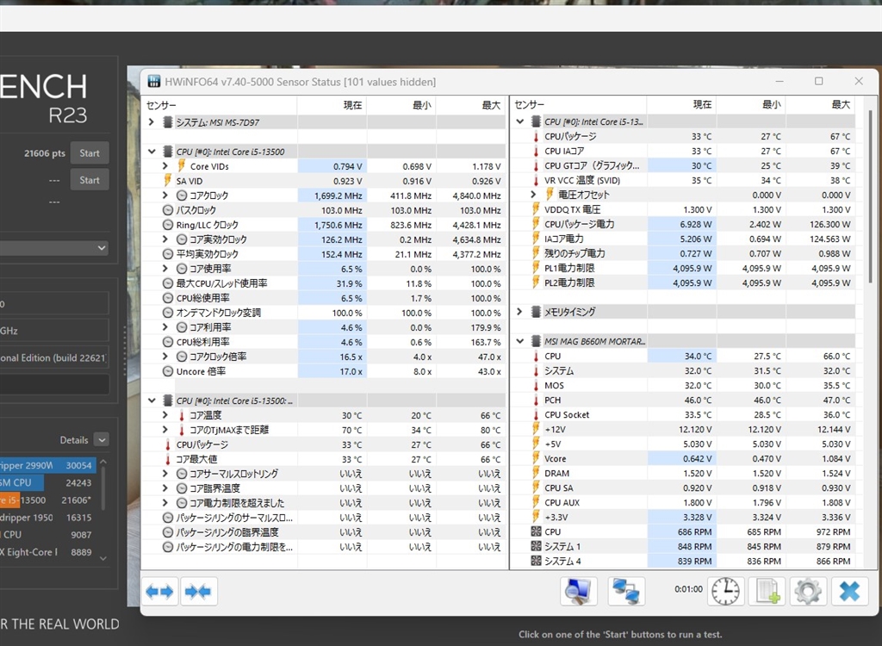
Task: Click the left panel 現在 column header
Action: point(332,105)
